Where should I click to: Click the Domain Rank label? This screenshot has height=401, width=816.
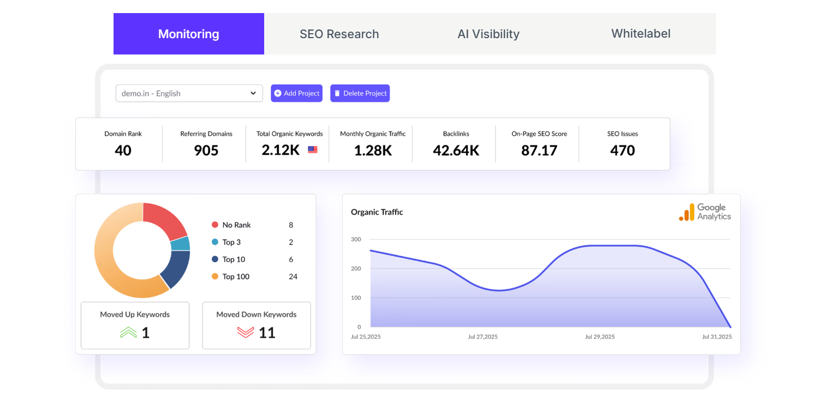pos(123,133)
